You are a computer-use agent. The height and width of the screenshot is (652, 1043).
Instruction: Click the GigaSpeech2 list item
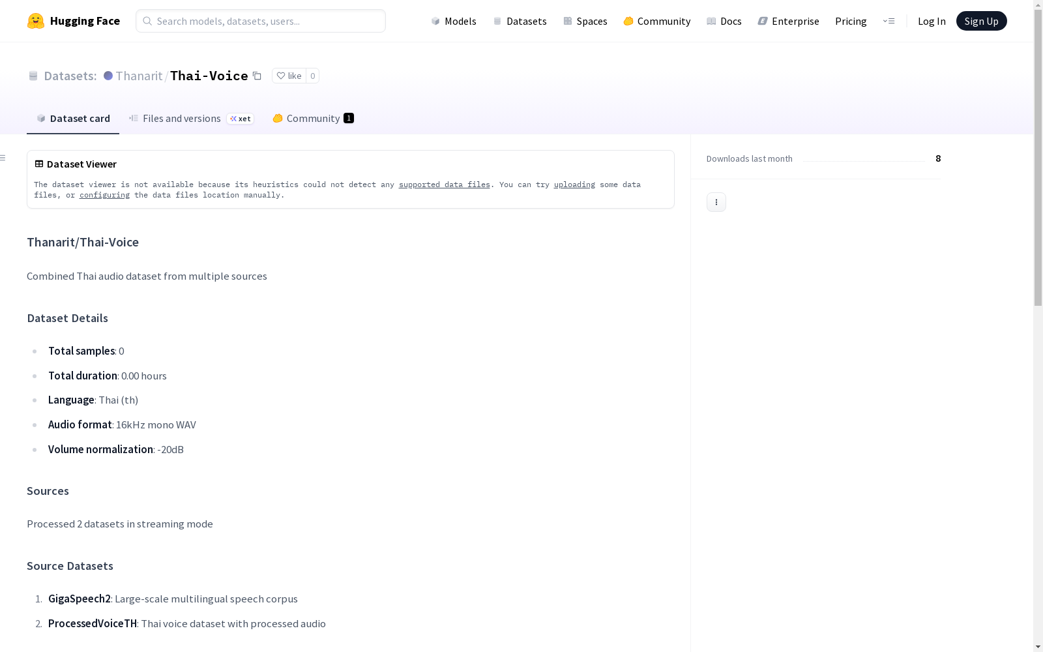173,599
